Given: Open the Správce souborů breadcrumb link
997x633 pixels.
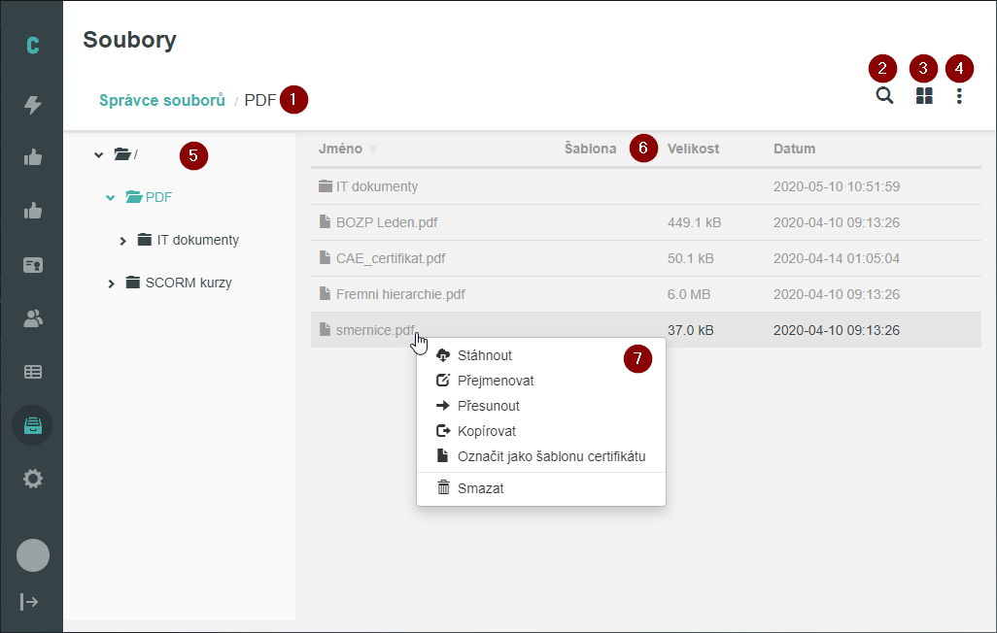Looking at the screenshot, I should tap(161, 99).
